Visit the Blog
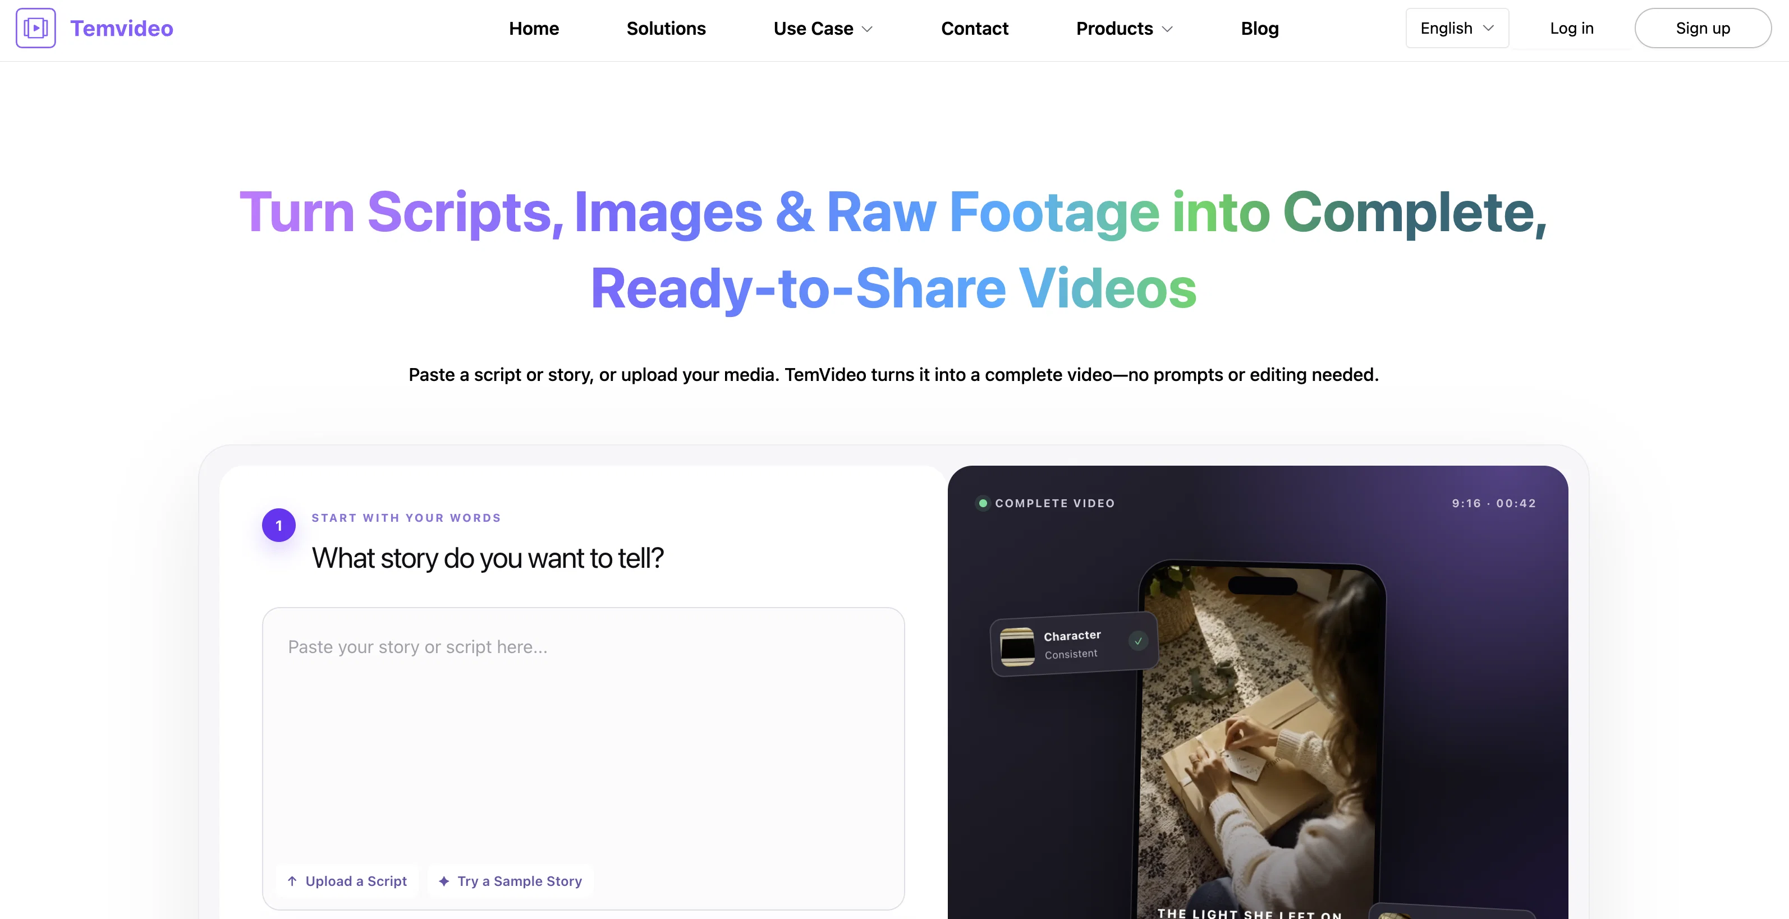 (x=1259, y=29)
